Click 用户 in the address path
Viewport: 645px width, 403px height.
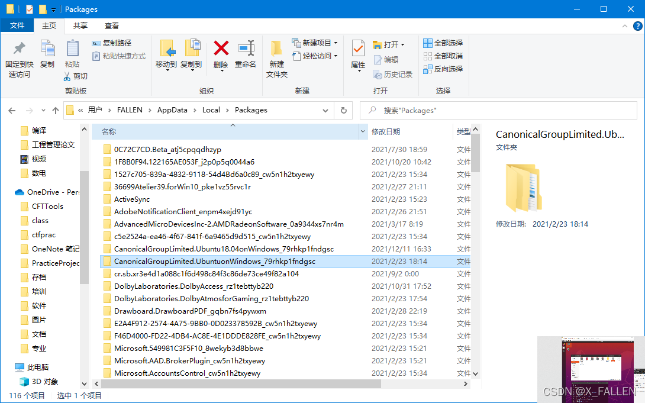(x=95, y=110)
